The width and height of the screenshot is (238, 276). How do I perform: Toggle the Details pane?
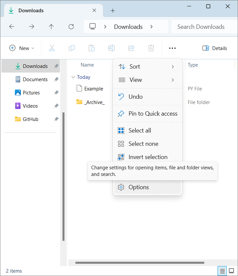pos(215,48)
